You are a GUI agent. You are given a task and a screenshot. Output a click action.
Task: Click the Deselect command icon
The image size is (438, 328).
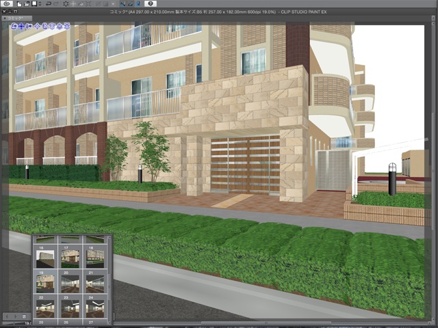pyautogui.click(x=98, y=3)
